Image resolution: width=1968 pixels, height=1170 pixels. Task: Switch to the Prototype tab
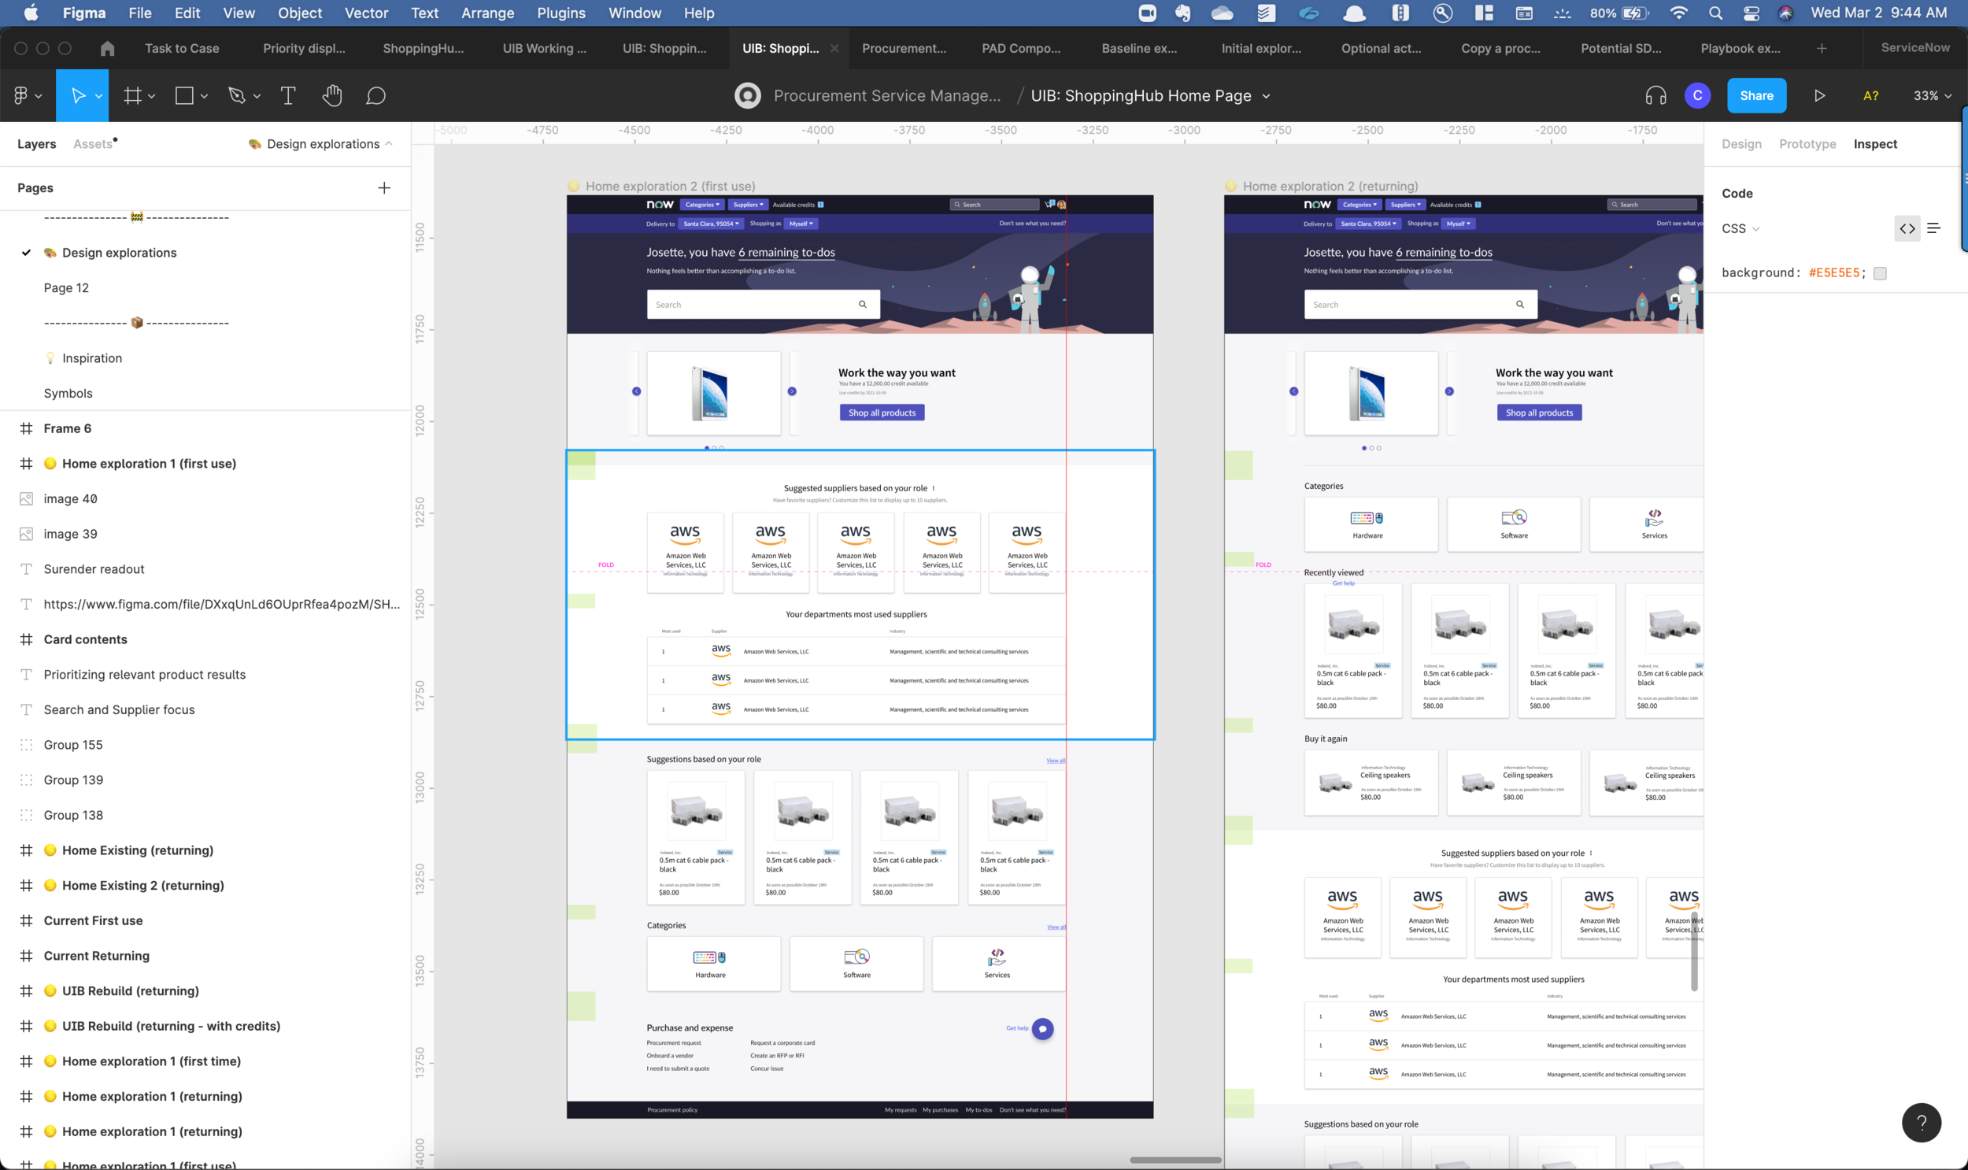(x=1807, y=143)
